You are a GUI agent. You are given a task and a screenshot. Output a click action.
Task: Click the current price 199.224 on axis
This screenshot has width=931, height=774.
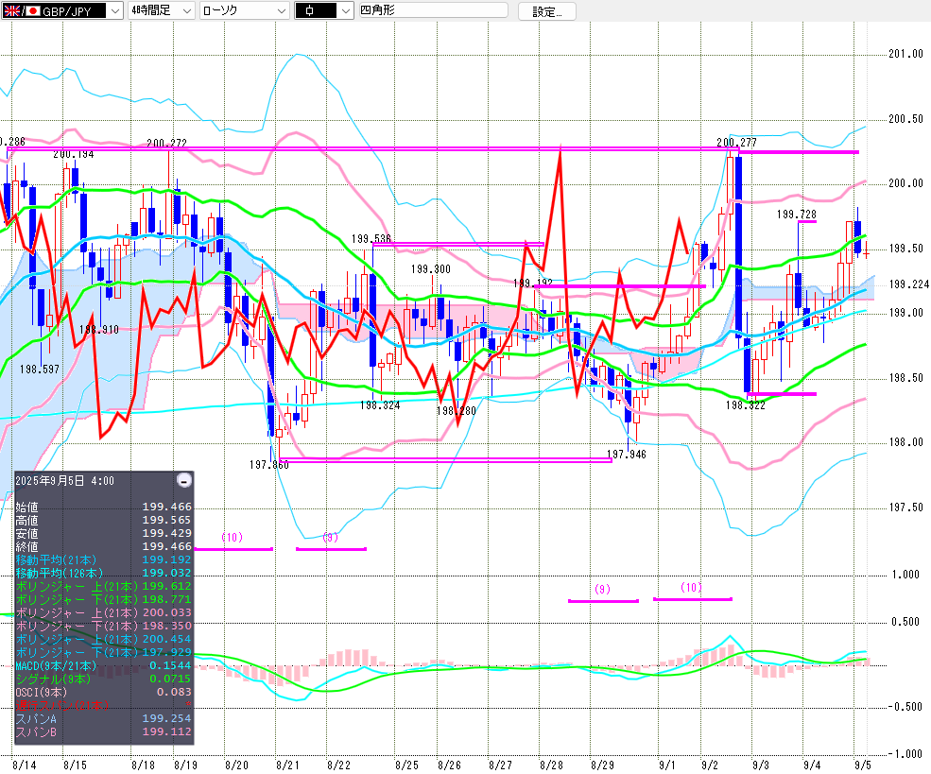coord(908,284)
